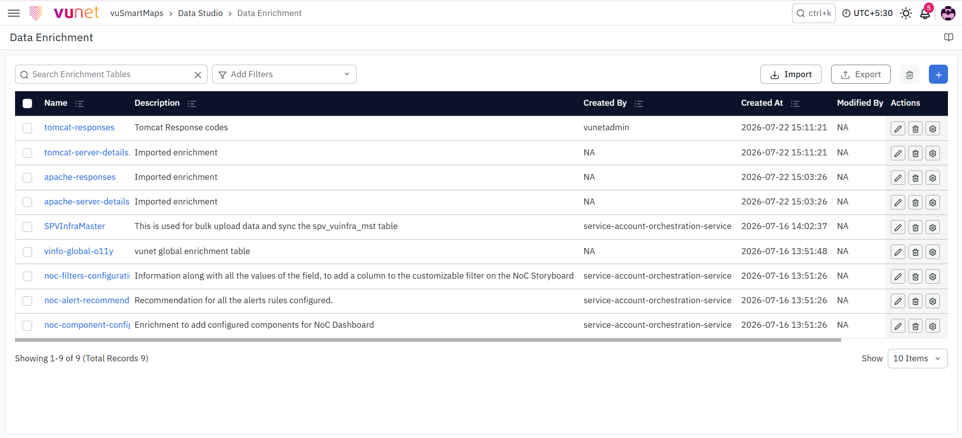Delete the vinfo-global-o11y row
Image resolution: width=962 pixels, height=438 pixels.
click(x=915, y=252)
